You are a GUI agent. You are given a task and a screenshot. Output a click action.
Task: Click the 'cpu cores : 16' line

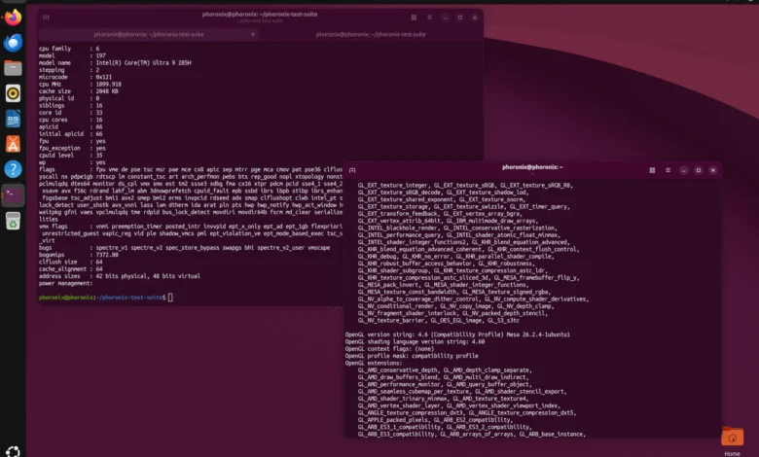pyautogui.click(x=71, y=120)
